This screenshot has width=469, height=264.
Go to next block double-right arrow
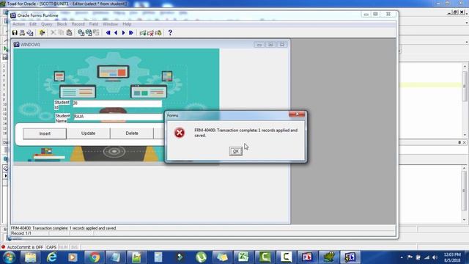click(131, 32)
